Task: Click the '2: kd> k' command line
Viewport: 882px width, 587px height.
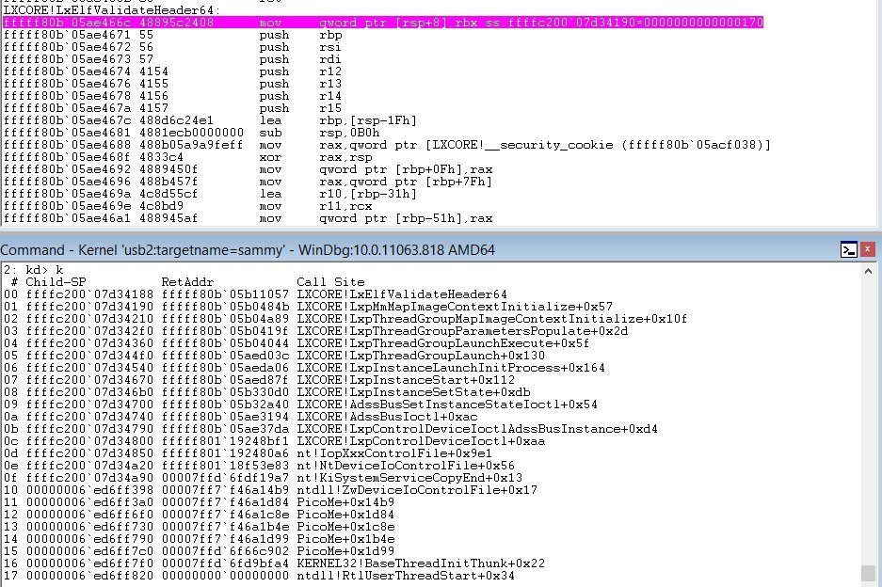Action: (x=34, y=270)
